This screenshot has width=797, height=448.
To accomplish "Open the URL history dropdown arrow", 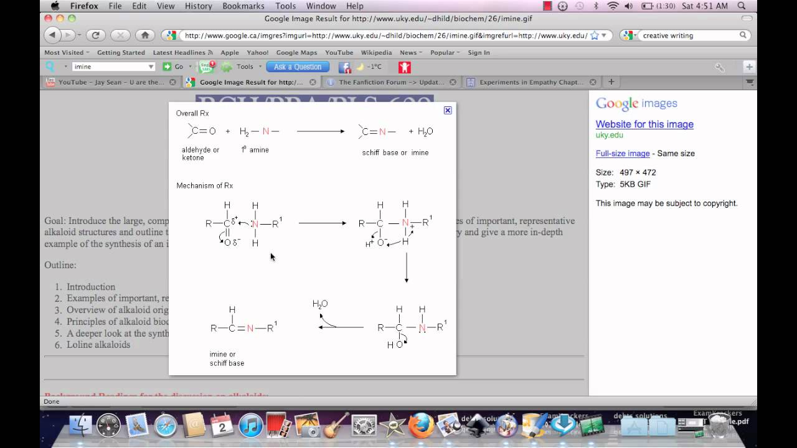I will click(x=604, y=35).
